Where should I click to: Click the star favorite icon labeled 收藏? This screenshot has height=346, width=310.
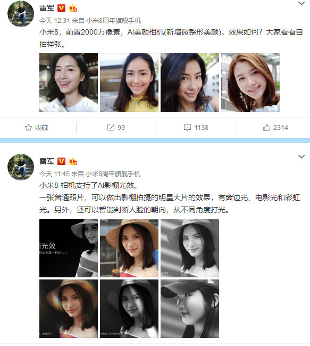pyautogui.click(x=28, y=128)
